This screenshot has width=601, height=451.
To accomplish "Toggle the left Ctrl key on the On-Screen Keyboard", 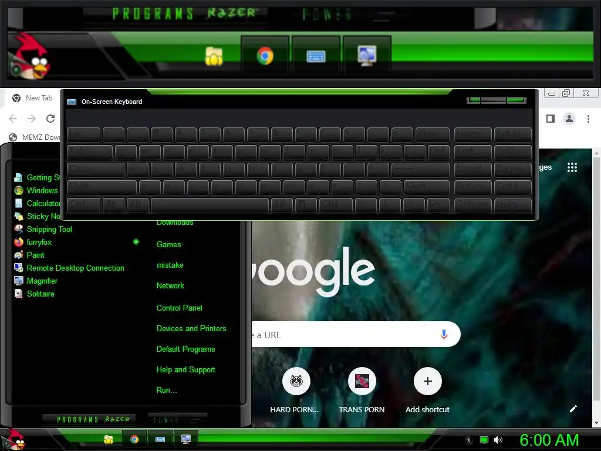I will tap(83, 205).
